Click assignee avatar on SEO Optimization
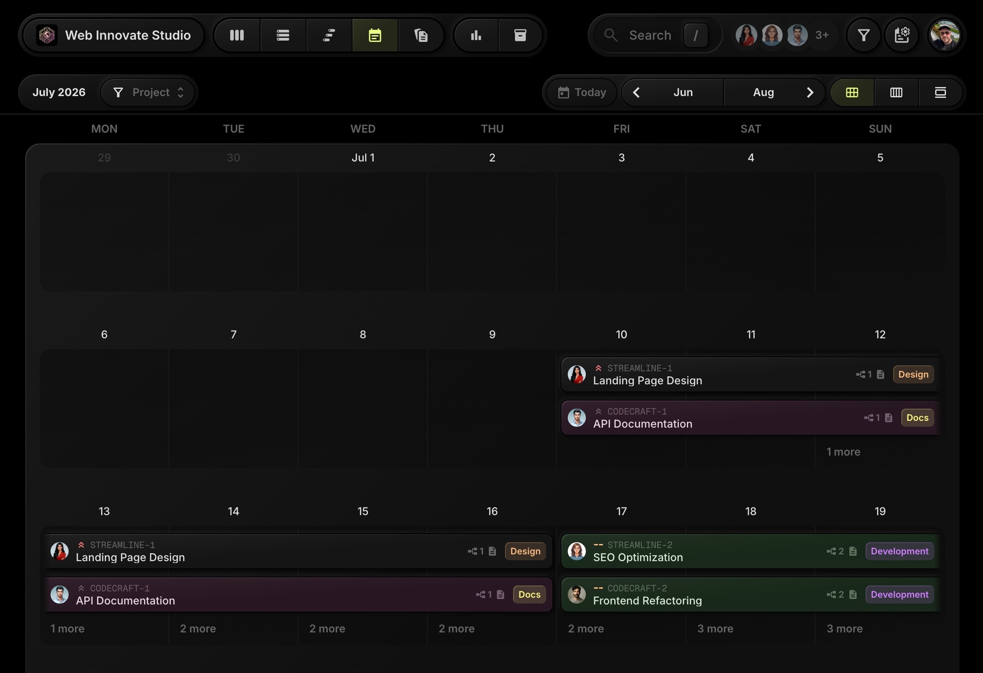 (x=577, y=551)
